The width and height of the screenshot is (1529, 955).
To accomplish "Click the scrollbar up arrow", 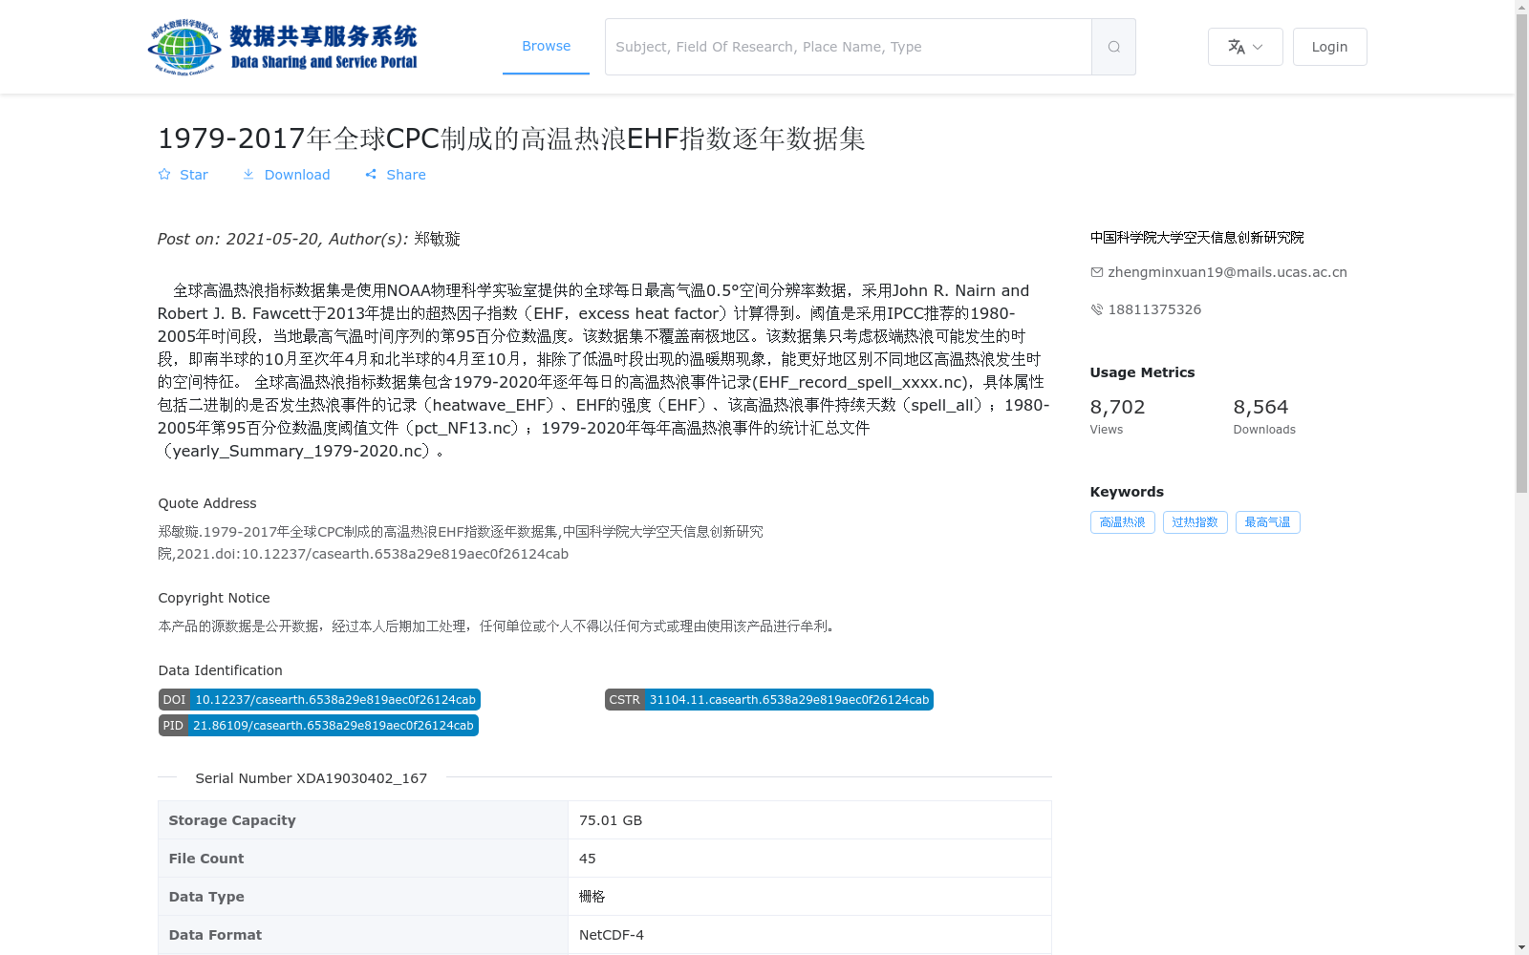I will pyautogui.click(x=1521, y=7).
